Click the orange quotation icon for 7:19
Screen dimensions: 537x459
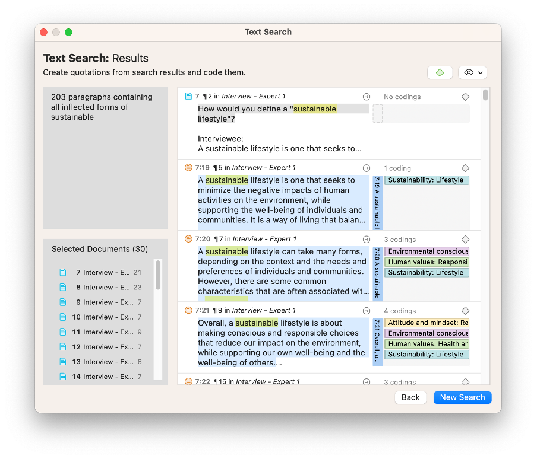188,168
